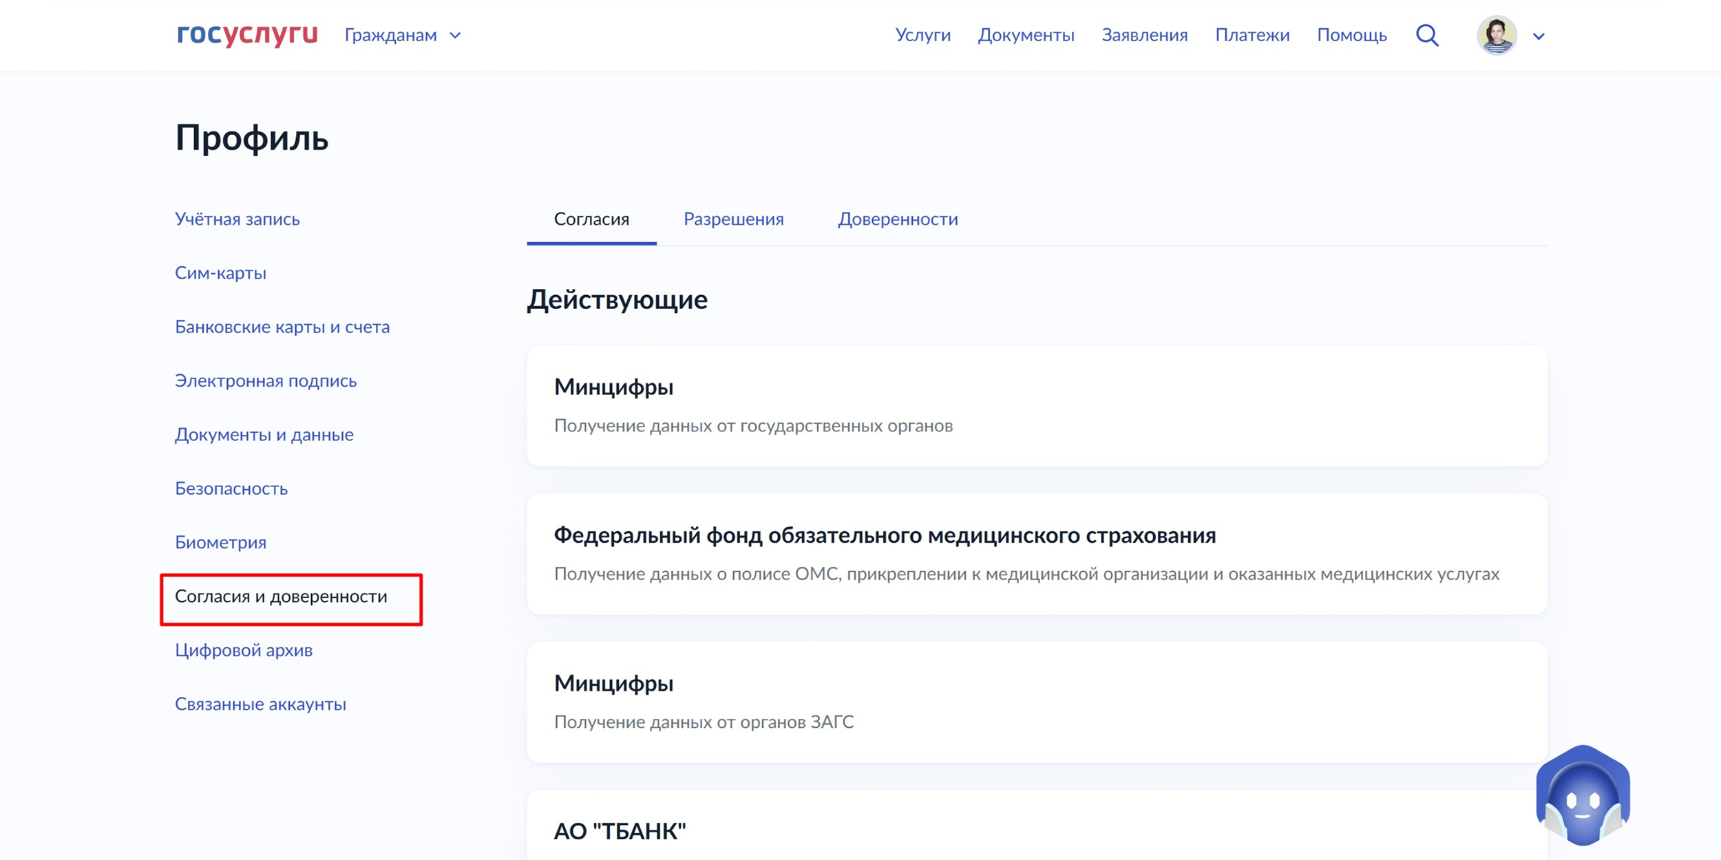Open Услуги in top navigation
This screenshot has width=1721, height=860.
tap(922, 35)
